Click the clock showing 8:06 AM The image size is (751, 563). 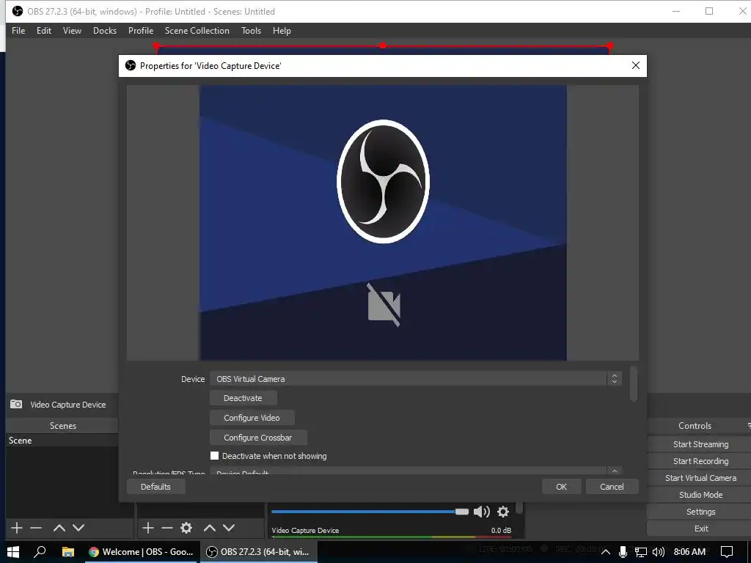(689, 552)
